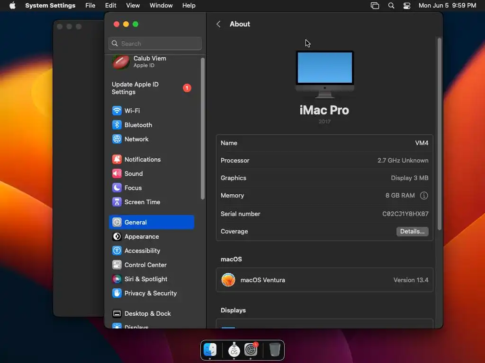The width and height of the screenshot is (485, 363).
Task: Click the date and time in menu bar
Action: 447,6
